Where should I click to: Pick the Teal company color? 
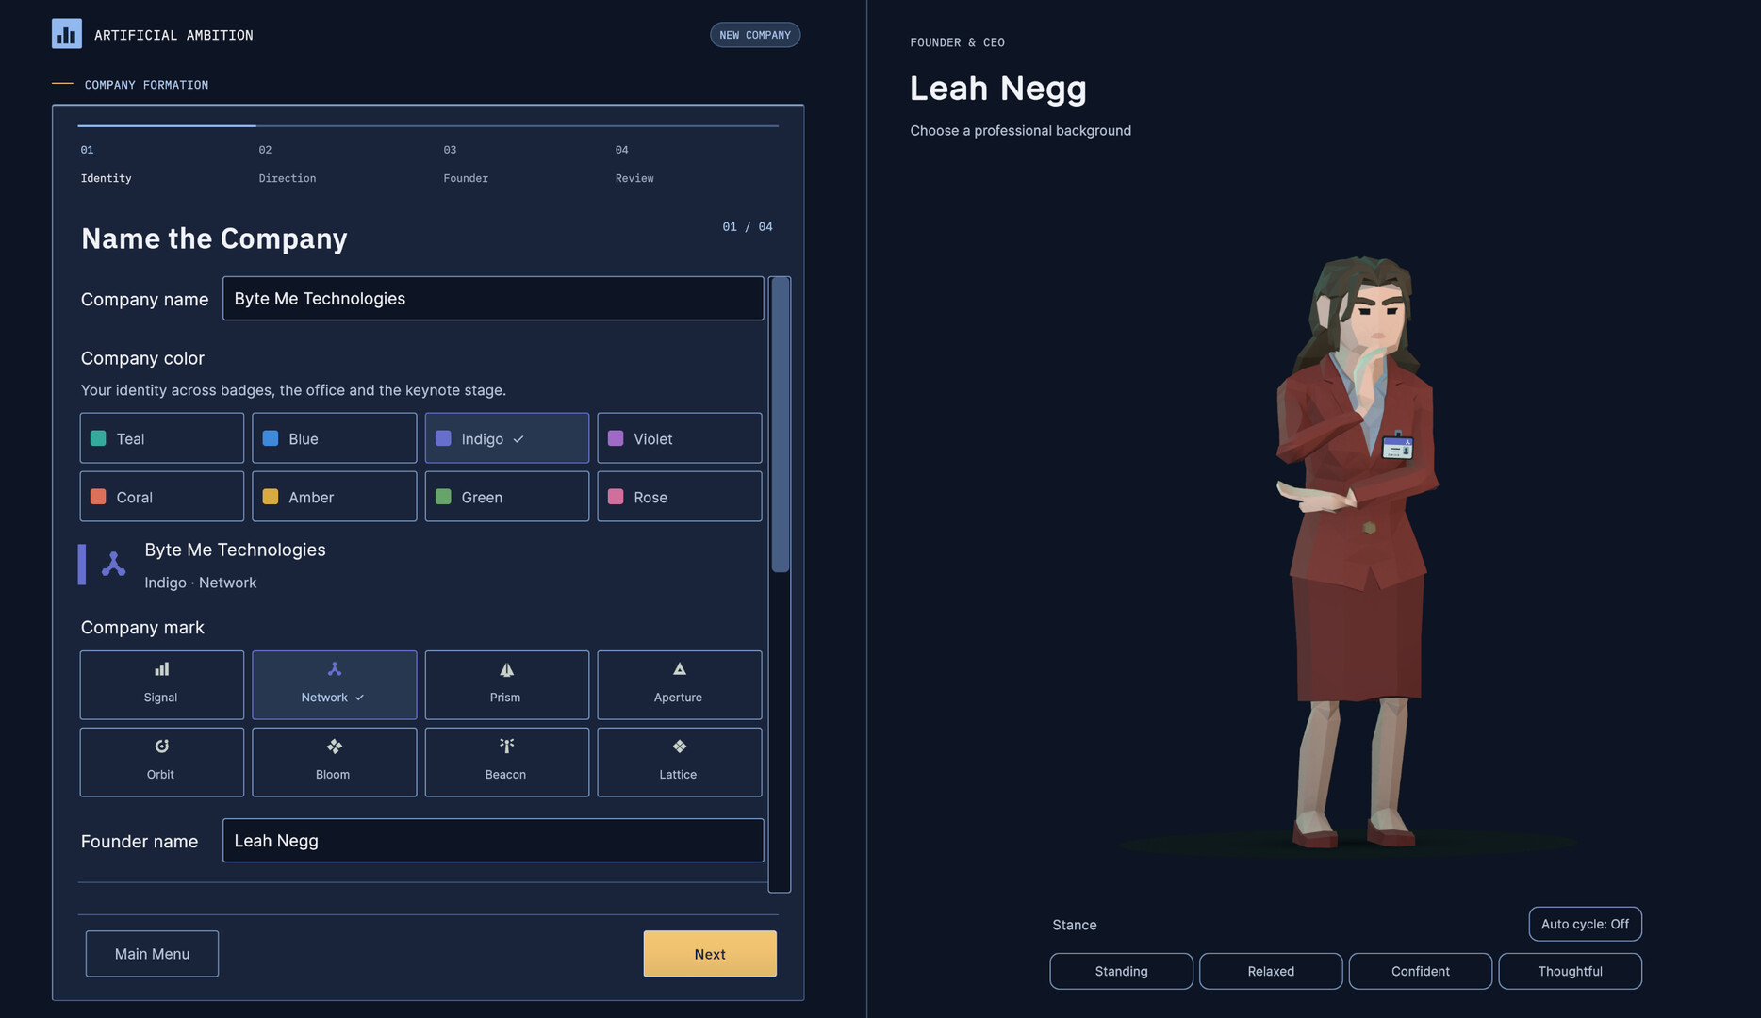coord(162,438)
